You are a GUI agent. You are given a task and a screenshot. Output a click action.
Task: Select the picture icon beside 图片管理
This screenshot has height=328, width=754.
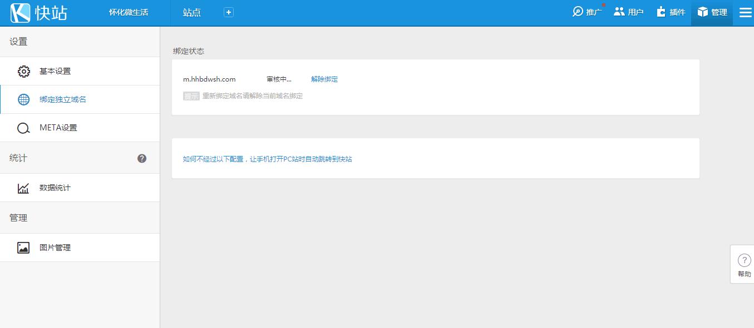pos(23,248)
